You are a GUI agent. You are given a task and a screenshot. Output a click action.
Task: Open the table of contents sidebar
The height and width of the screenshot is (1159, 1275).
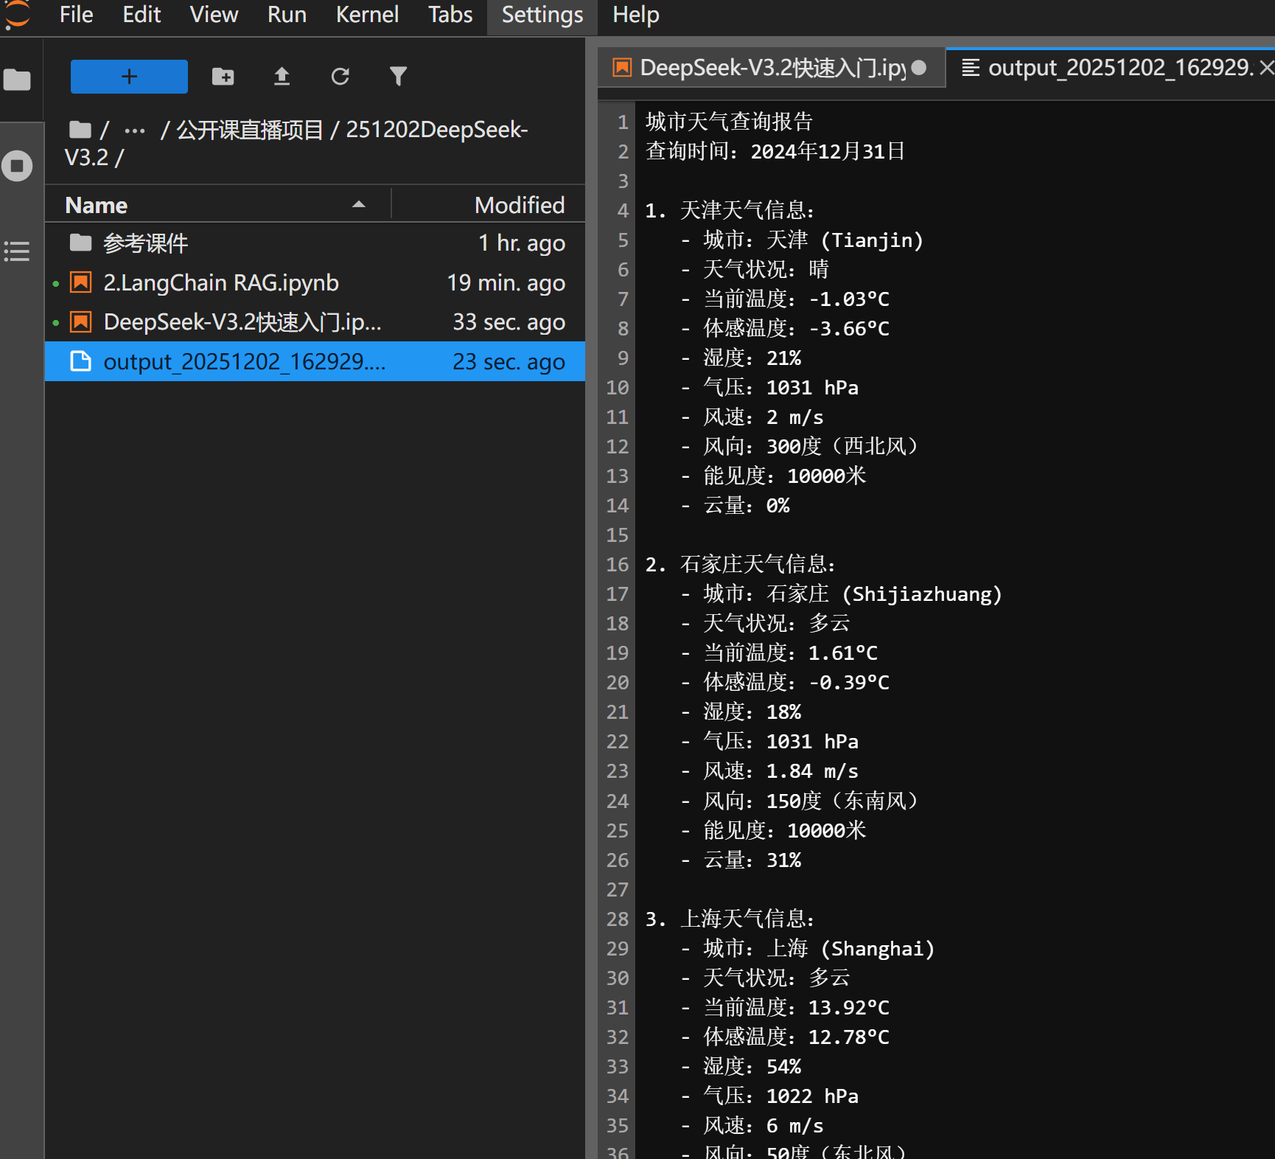(17, 251)
